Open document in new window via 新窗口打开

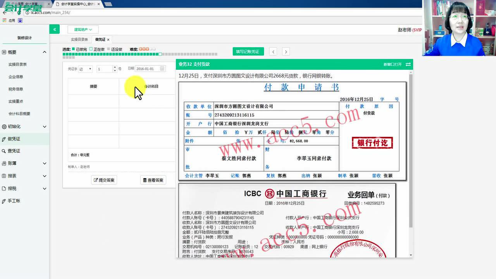[393, 64]
